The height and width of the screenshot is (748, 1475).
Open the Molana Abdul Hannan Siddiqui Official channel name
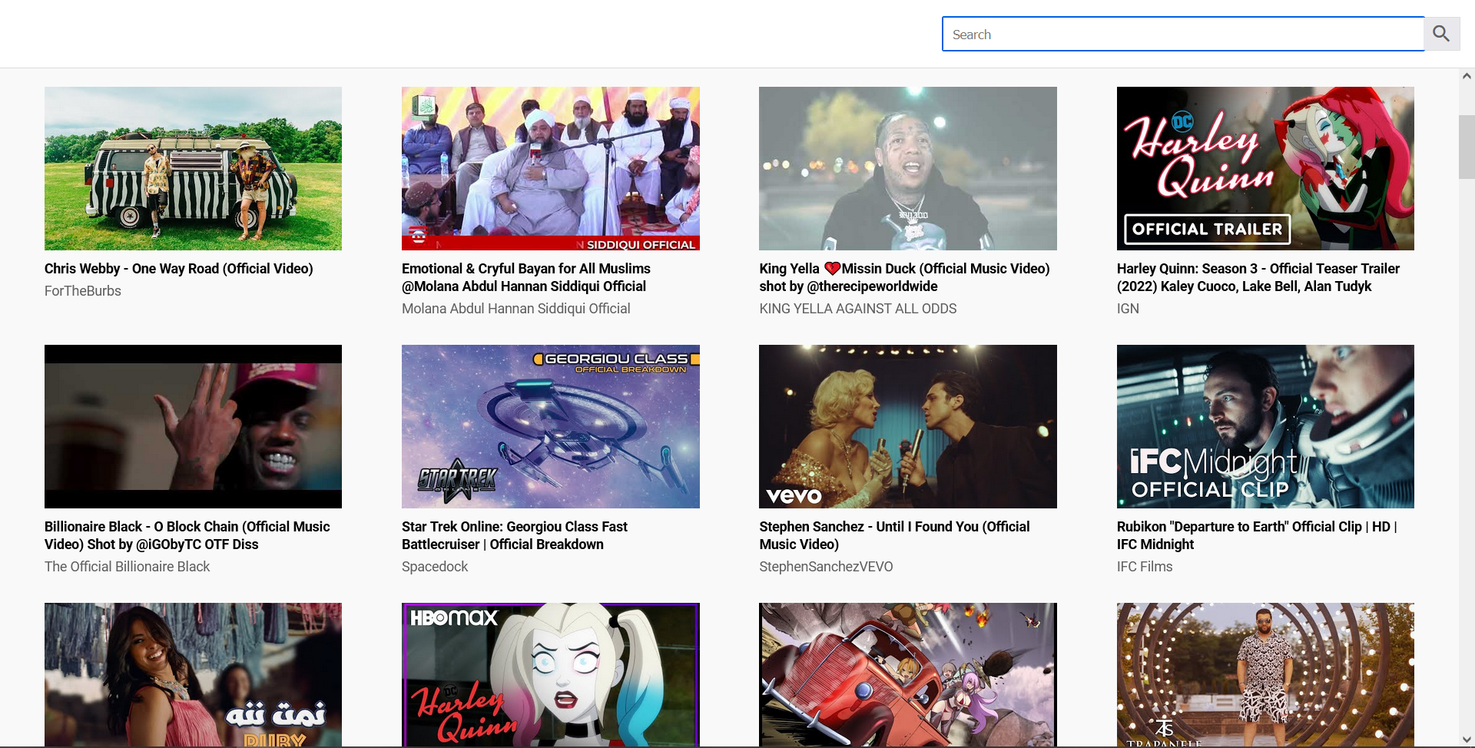(516, 309)
